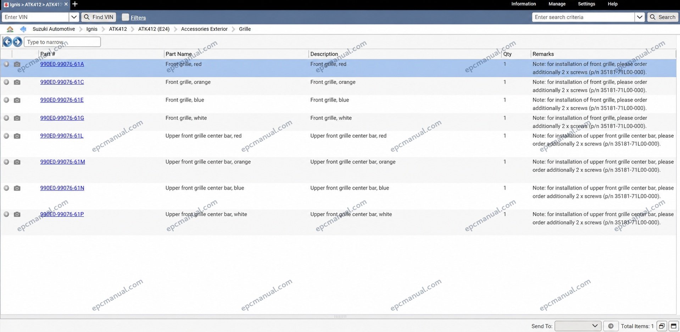
Task: Click the home icon in breadcrumb bar
Action: pos(10,29)
